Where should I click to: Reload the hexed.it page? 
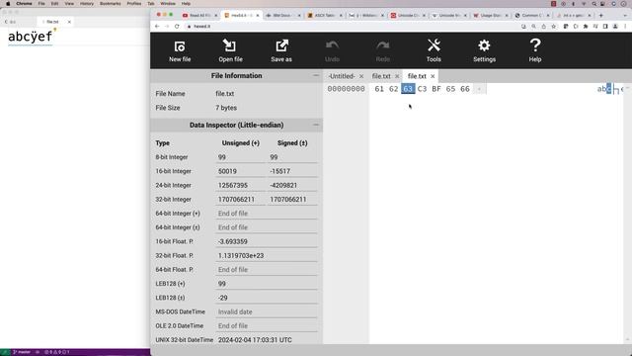(x=177, y=27)
